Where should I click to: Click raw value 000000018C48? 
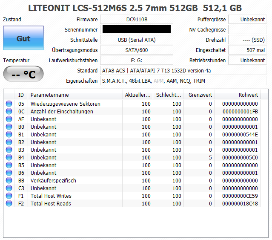[240, 203]
